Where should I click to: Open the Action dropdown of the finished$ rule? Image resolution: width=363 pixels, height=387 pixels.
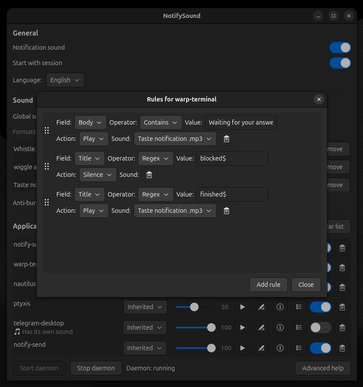[94, 211]
